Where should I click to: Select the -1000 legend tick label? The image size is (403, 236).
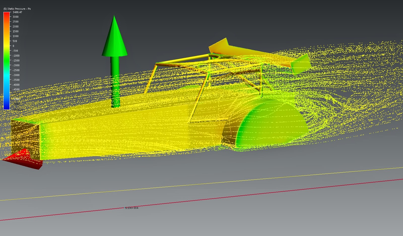point(16,56)
